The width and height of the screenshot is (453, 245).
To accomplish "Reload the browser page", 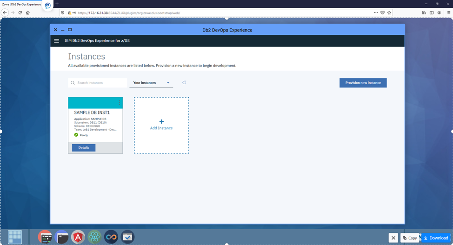I will (20, 13).
